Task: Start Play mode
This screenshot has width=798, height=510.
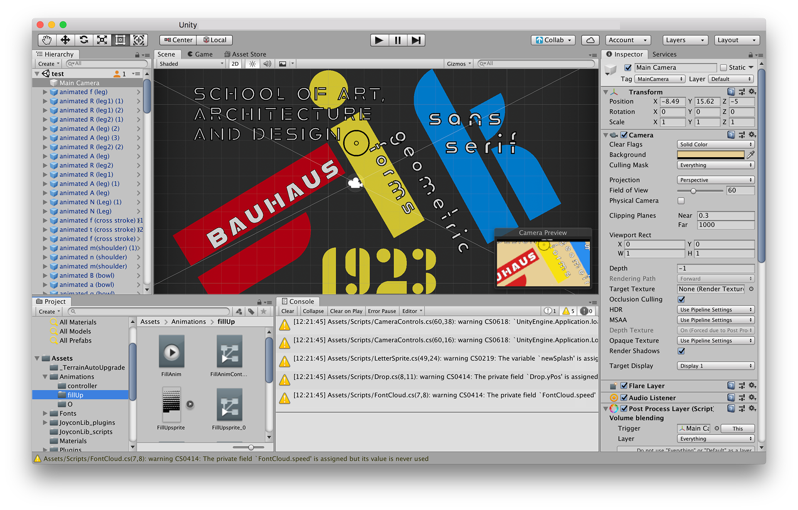Action: point(379,40)
